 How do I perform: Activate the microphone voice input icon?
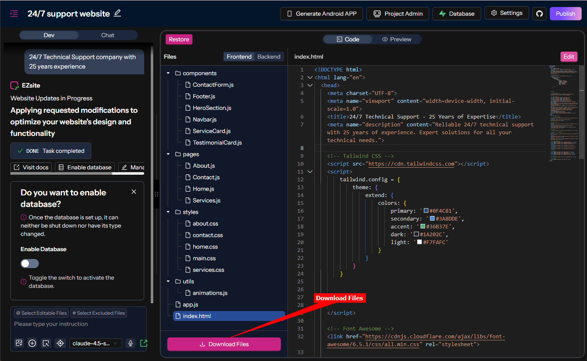point(131,343)
